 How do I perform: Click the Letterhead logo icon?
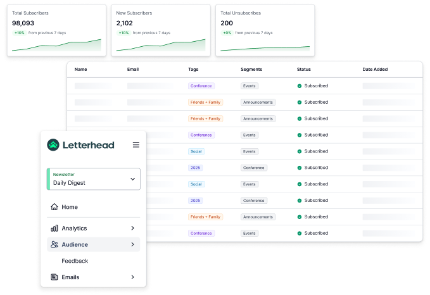pyautogui.click(x=53, y=145)
